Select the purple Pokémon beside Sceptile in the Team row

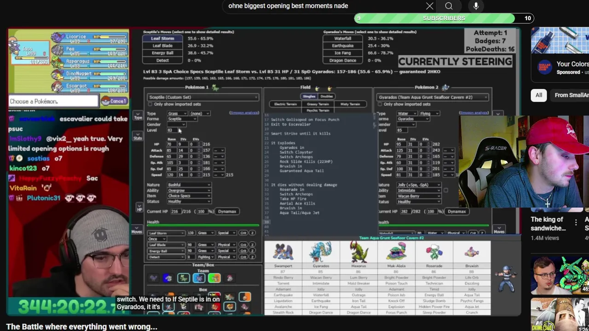[199, 278]
